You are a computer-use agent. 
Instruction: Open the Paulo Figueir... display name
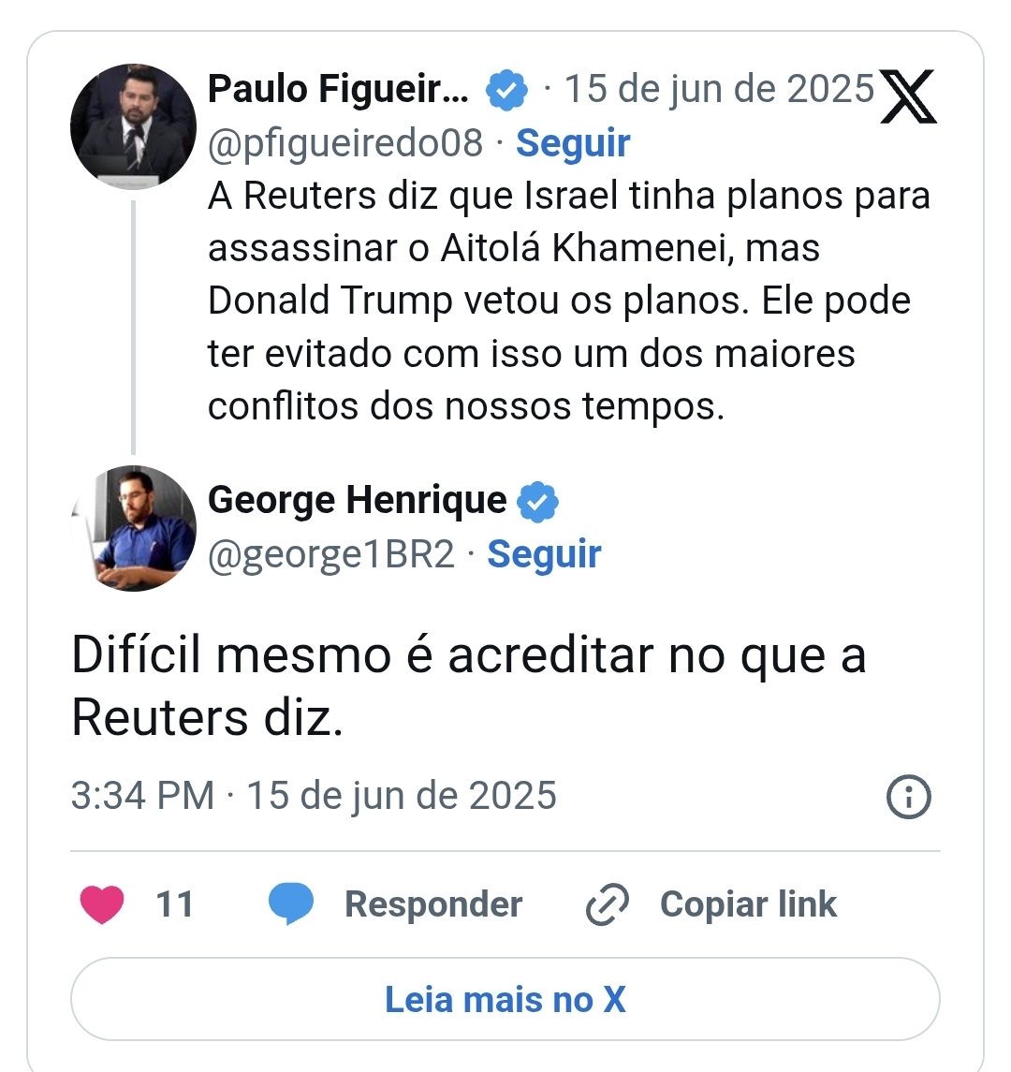tap(338, 89)
